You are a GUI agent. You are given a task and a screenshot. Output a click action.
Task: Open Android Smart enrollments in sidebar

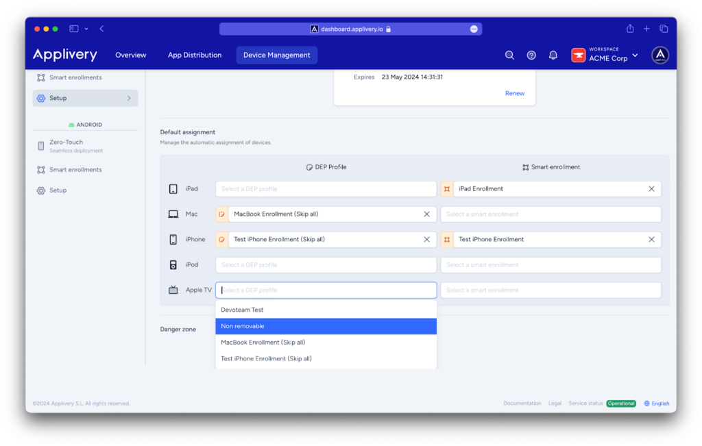click(85, 169)
